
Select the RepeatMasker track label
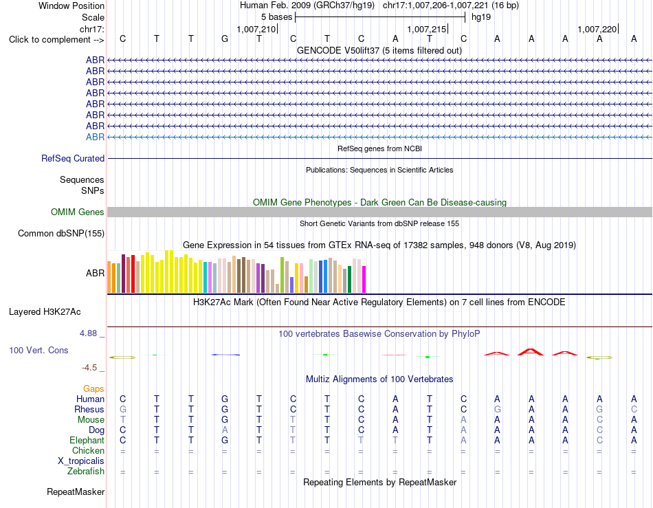pos(76,492)
